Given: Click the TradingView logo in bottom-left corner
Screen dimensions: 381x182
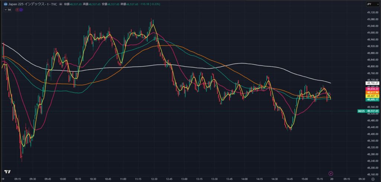Looking at the screenshot, I should (7, 172).
